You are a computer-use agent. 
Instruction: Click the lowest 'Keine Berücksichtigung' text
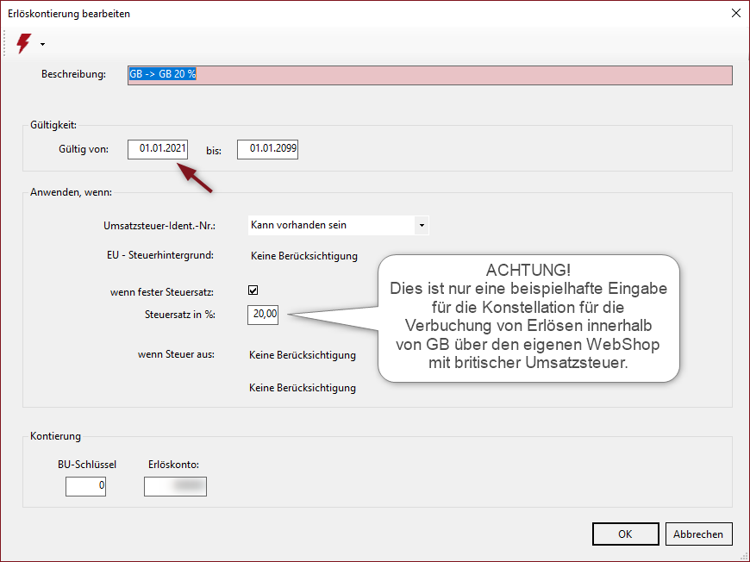[303, 388]
